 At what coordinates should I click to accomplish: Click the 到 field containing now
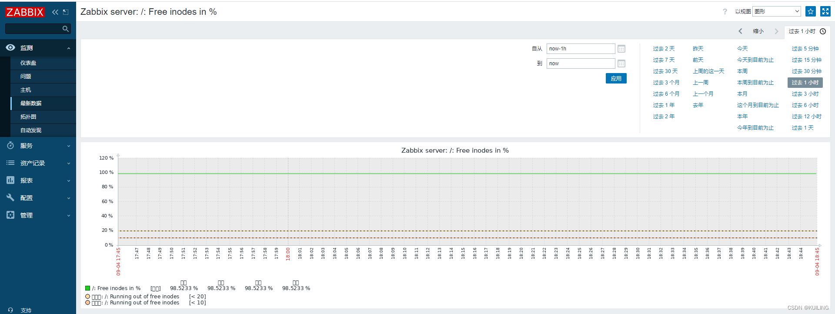coord(581,63)
